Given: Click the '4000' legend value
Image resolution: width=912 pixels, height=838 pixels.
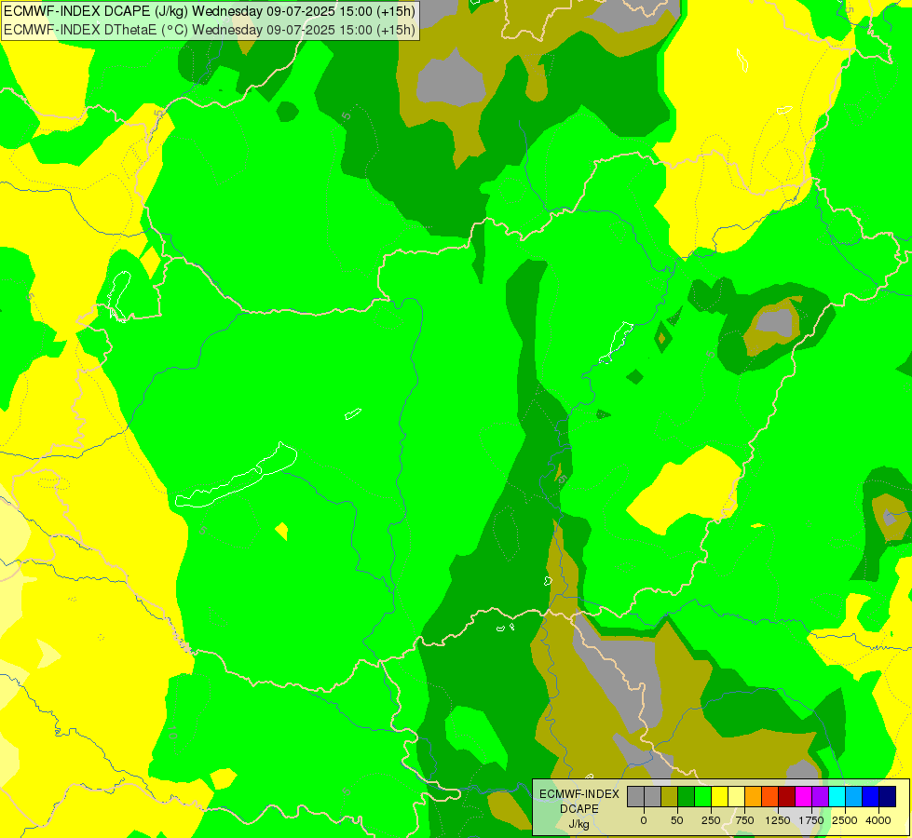Looking at the screenshot, I should coord(878,820).
